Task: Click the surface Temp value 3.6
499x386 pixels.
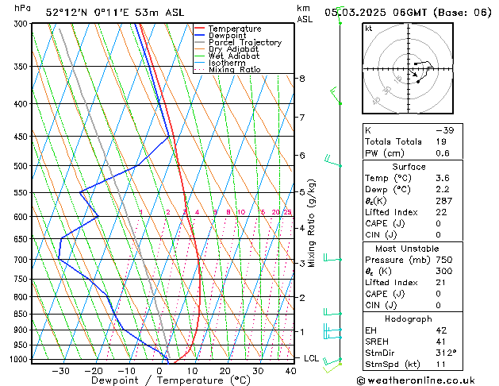Action: (443, 178)
